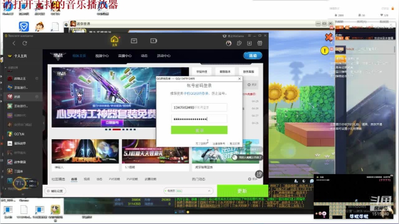Open 动态 tab in top navigation
This screenshot has height=224, width=399.
(144, 56)
